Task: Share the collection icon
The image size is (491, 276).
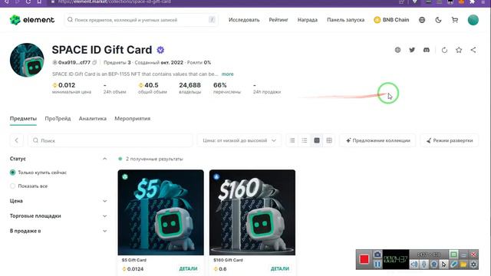Action: click(x=473, y=50)
